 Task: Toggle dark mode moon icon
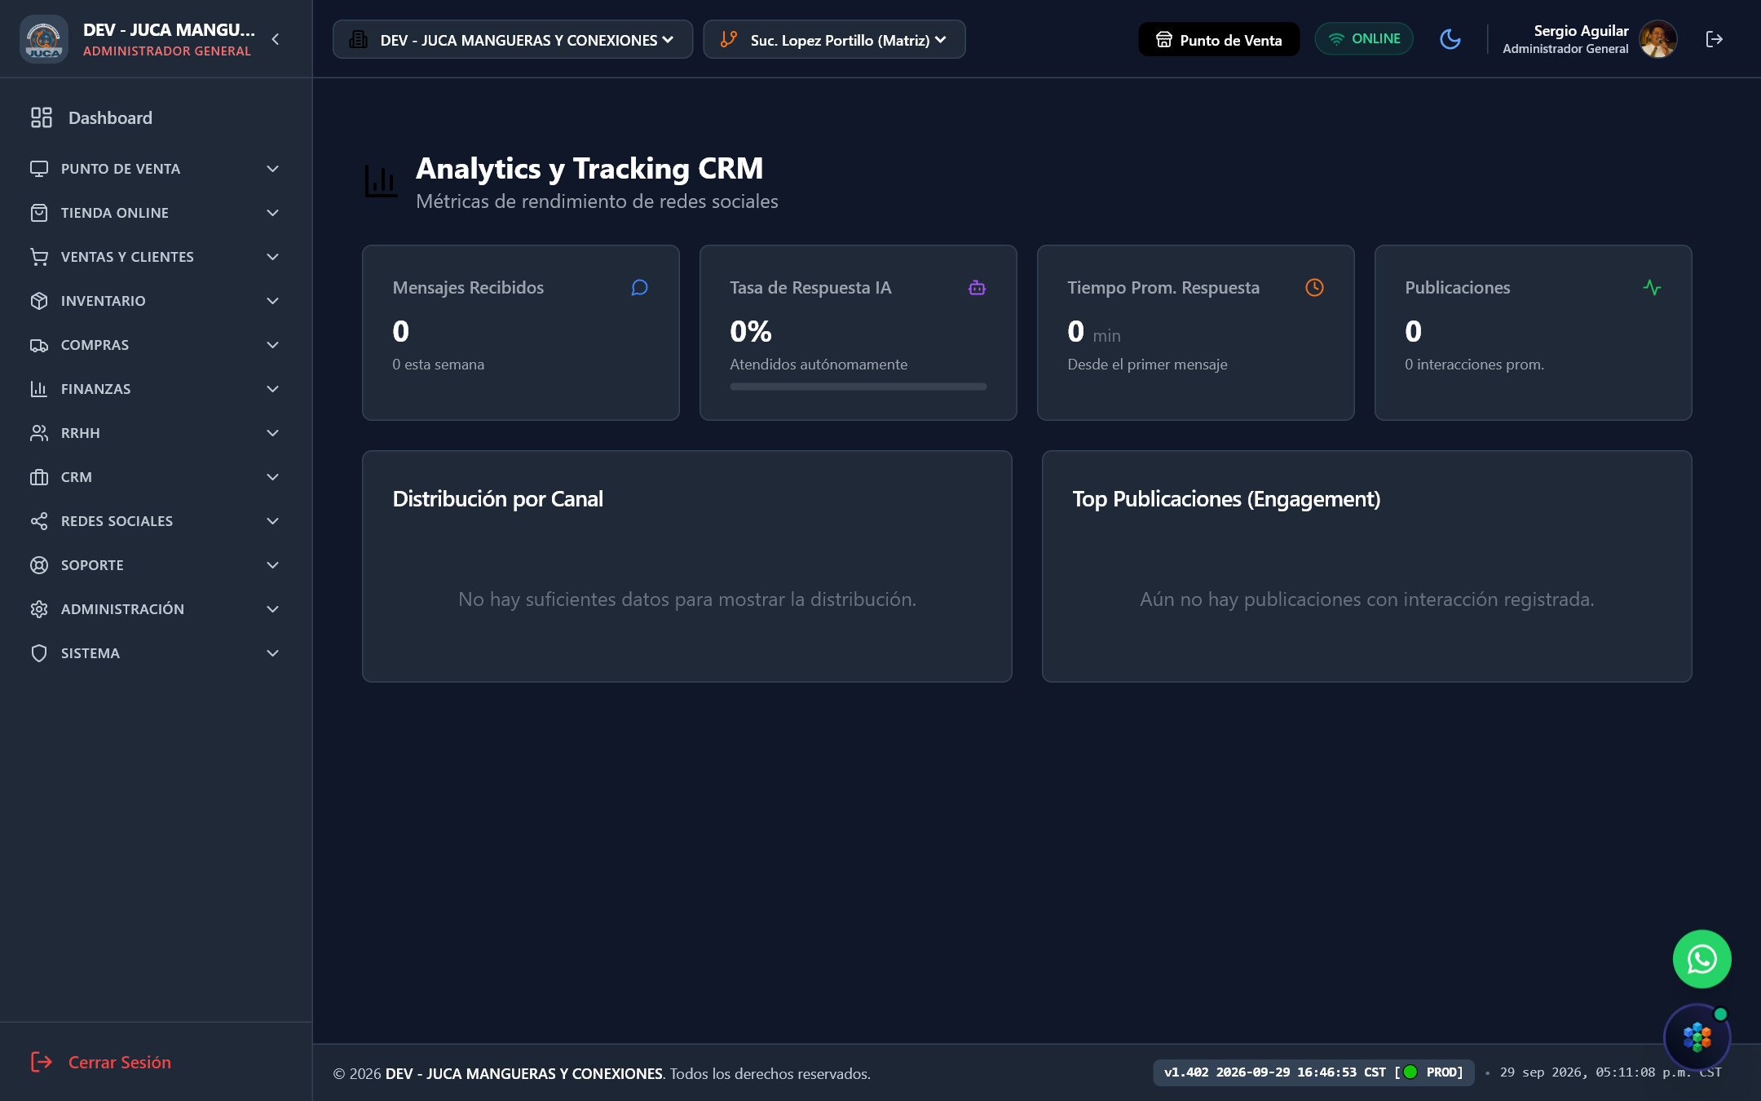(x=1450, y=39)
